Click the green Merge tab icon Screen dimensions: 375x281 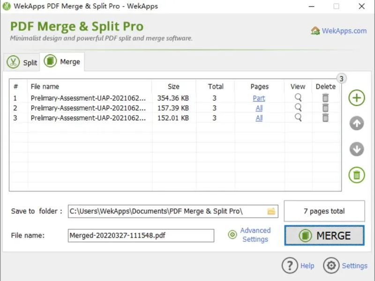tap(50, 61)
